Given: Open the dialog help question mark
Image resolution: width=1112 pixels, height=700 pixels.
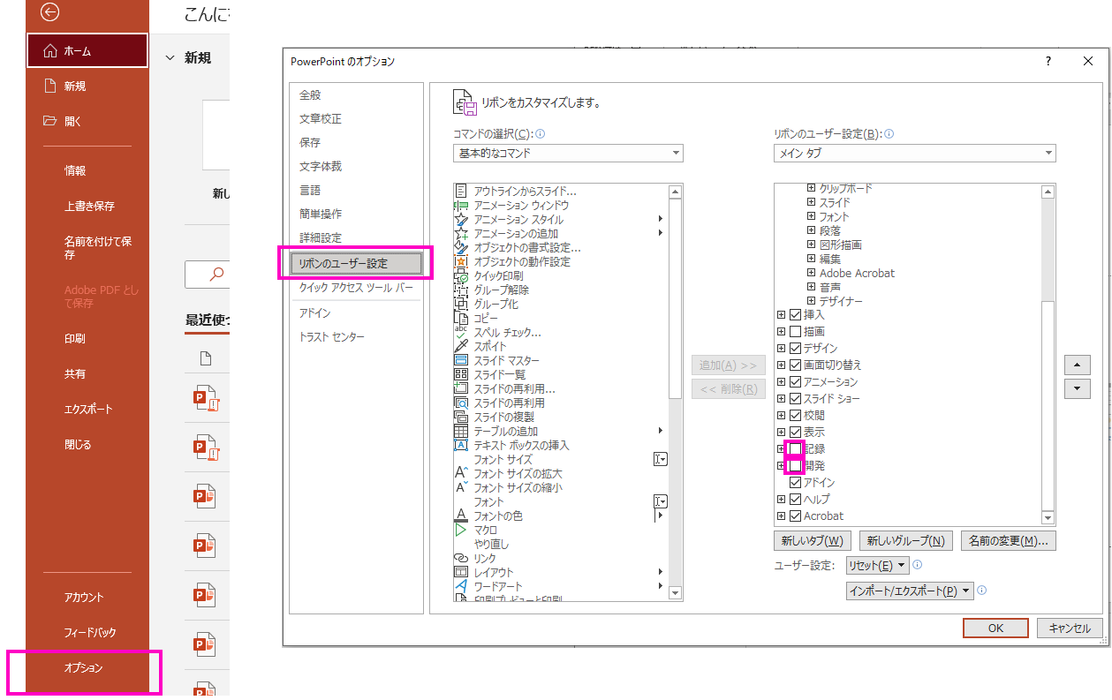Looking at the screenshot, I should coord(1048,61).
